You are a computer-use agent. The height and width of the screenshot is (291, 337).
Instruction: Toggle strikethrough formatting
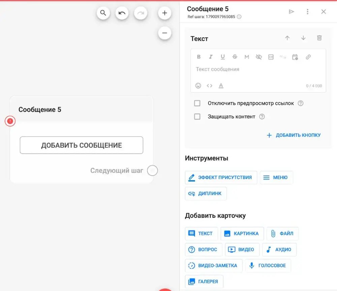235,57
